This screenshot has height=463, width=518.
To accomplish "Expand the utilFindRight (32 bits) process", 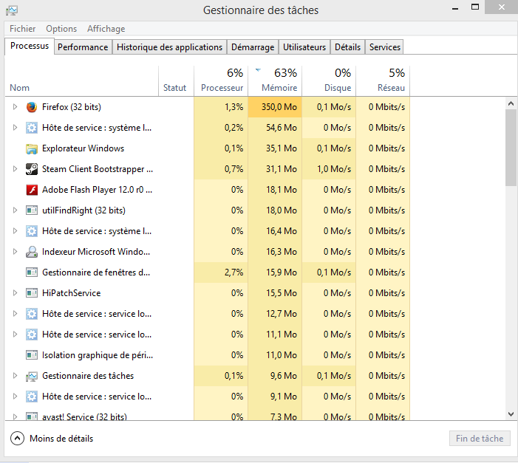I will click(15, 210).
